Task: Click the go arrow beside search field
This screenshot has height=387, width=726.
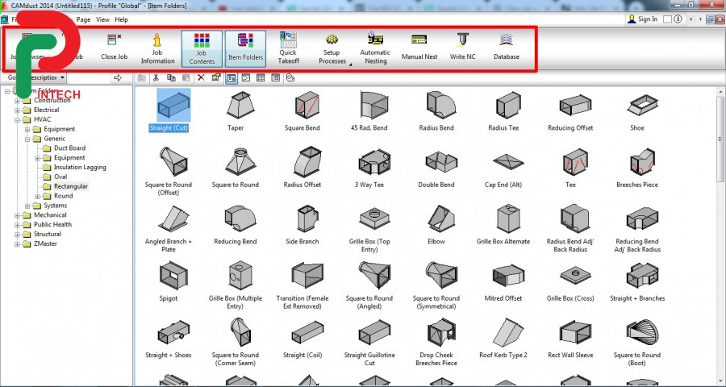Action: click(x=118, y=77)
